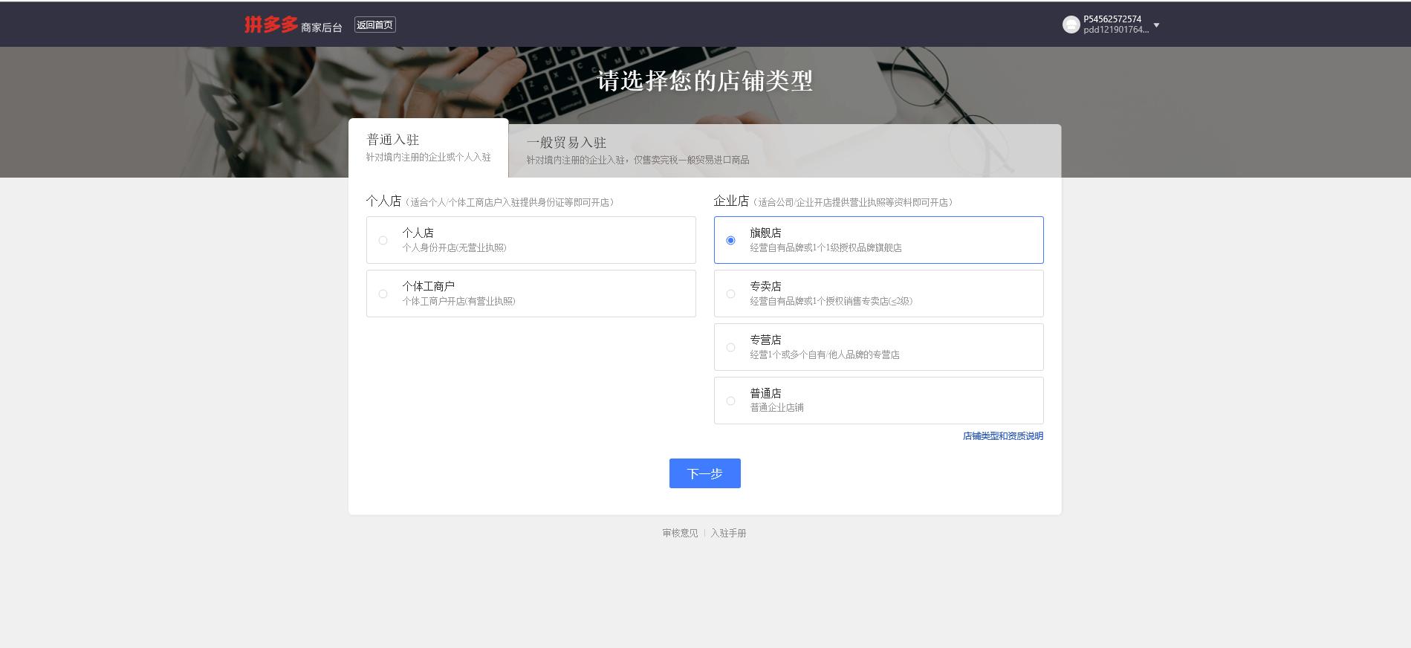1411x648 pixels.
Task: Click the 商家后台 label in header
Action: point(322,27)
